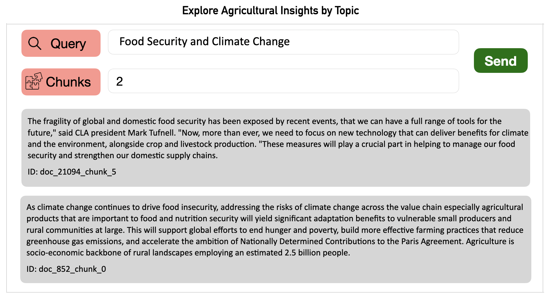Focus the Query text input field
The width and height of the screenshot is (548, 295).
(x=283, y=42)
